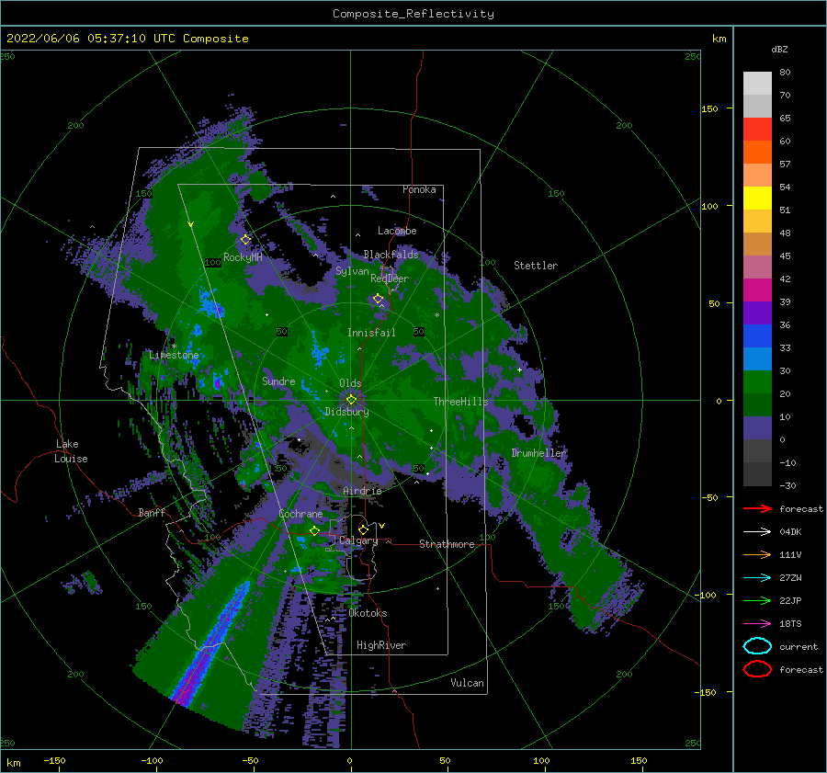Click the Okotoks town label
827x773 pixels.
pyautogui.click(x=368, y=613)
